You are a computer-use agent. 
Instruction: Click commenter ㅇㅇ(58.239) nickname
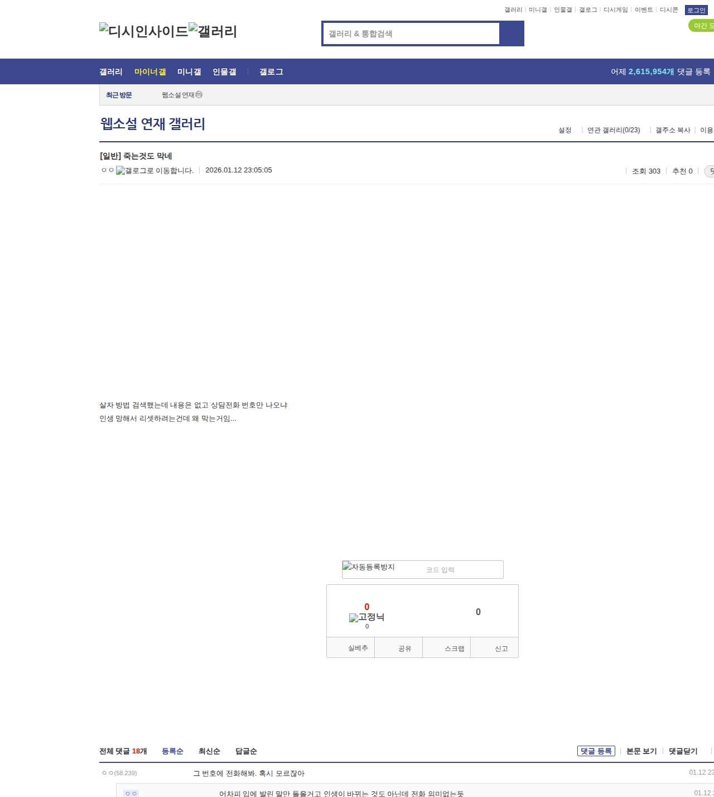coord(119,773)
